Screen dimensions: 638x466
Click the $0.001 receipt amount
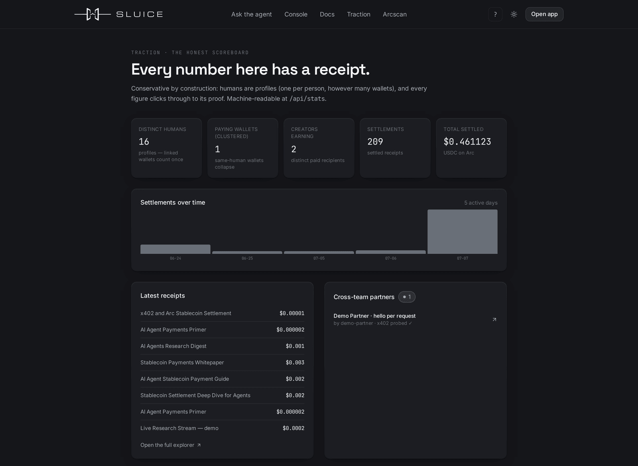pos(295,346)
